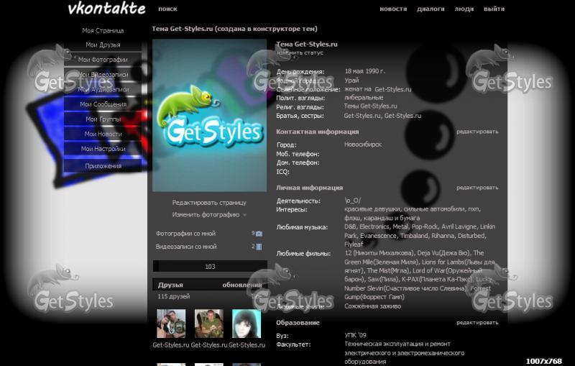Edit the 'Контактная информация' section
This screenshot has height=366, width=575.
(x=477, y=132)
